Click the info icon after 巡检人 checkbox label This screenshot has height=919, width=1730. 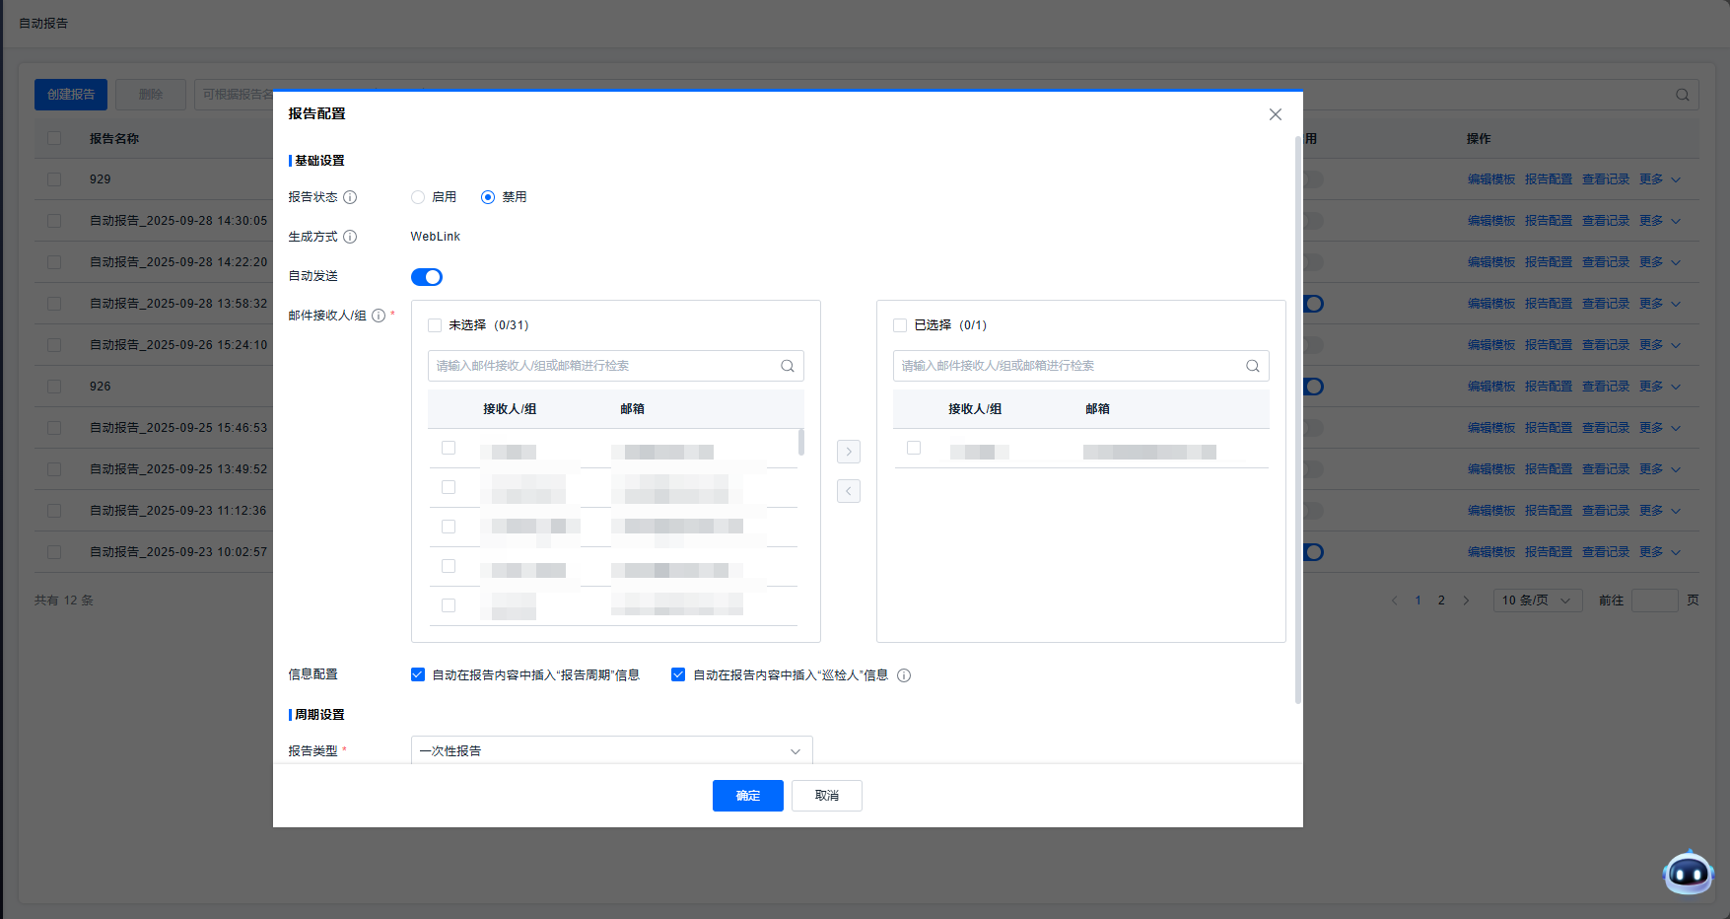[x=904, y=675]
